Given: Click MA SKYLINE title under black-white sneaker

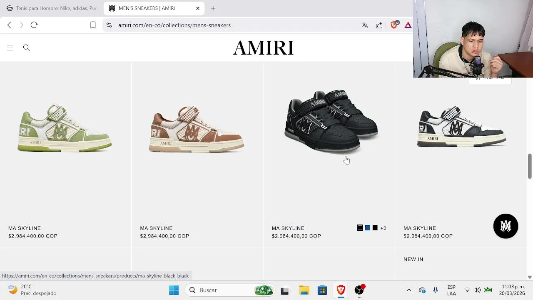Looking at the screenshot, I should tap(420, 228).
